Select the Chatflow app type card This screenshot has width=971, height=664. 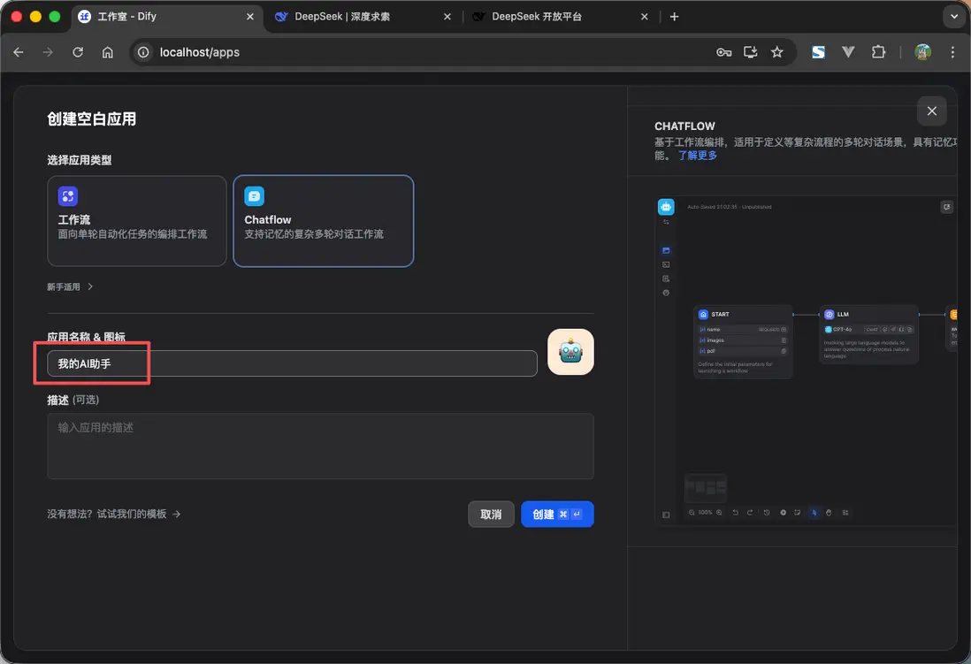coord(323,221)
